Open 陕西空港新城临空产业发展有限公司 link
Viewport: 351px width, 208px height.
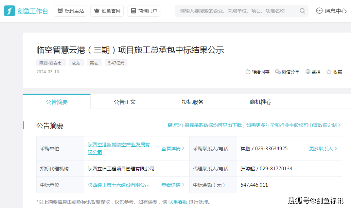119,149
